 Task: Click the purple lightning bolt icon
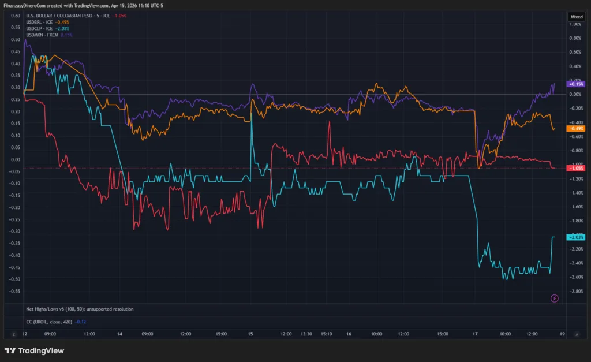(x=555, y=298)
